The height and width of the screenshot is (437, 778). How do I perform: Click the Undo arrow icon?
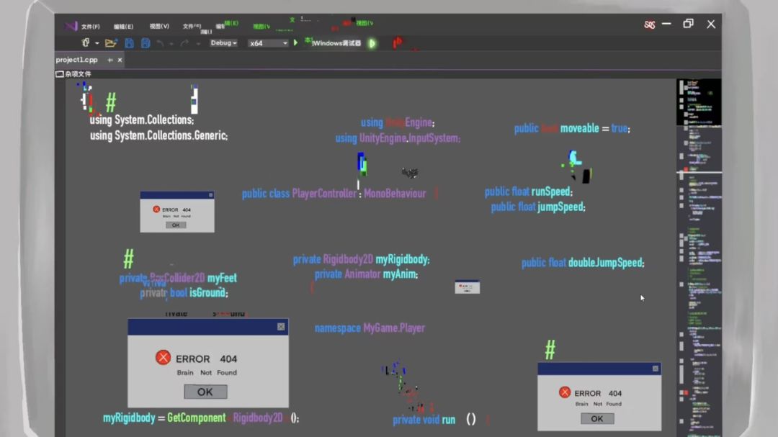160,44
